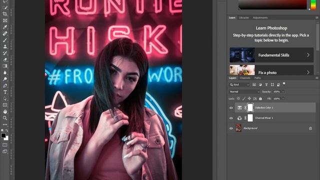Select the Hand tool
Image resolution: width=320 pixels, height=180 pixels.
(5, 111)
